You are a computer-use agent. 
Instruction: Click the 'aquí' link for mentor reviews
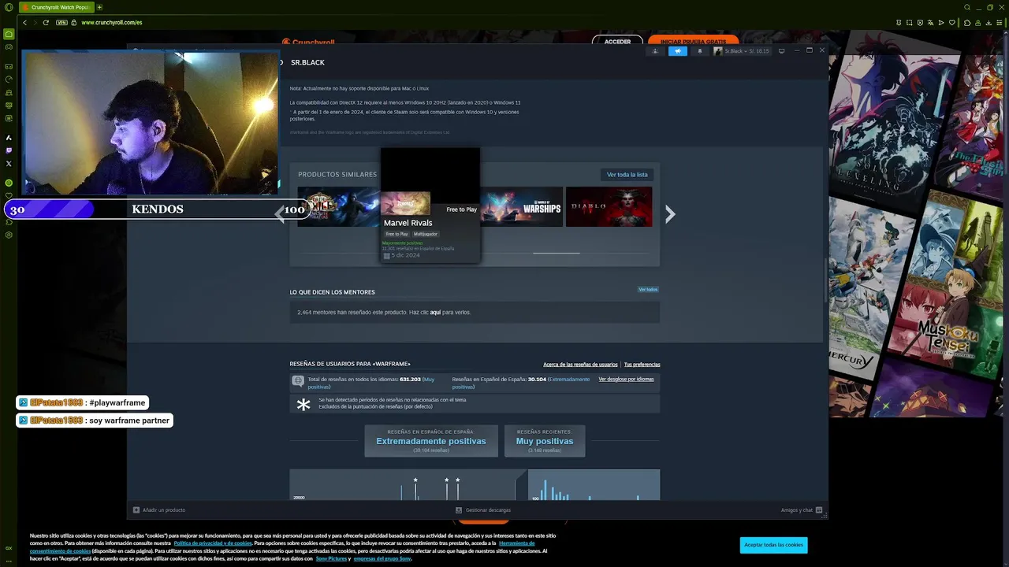pos(435,313)
